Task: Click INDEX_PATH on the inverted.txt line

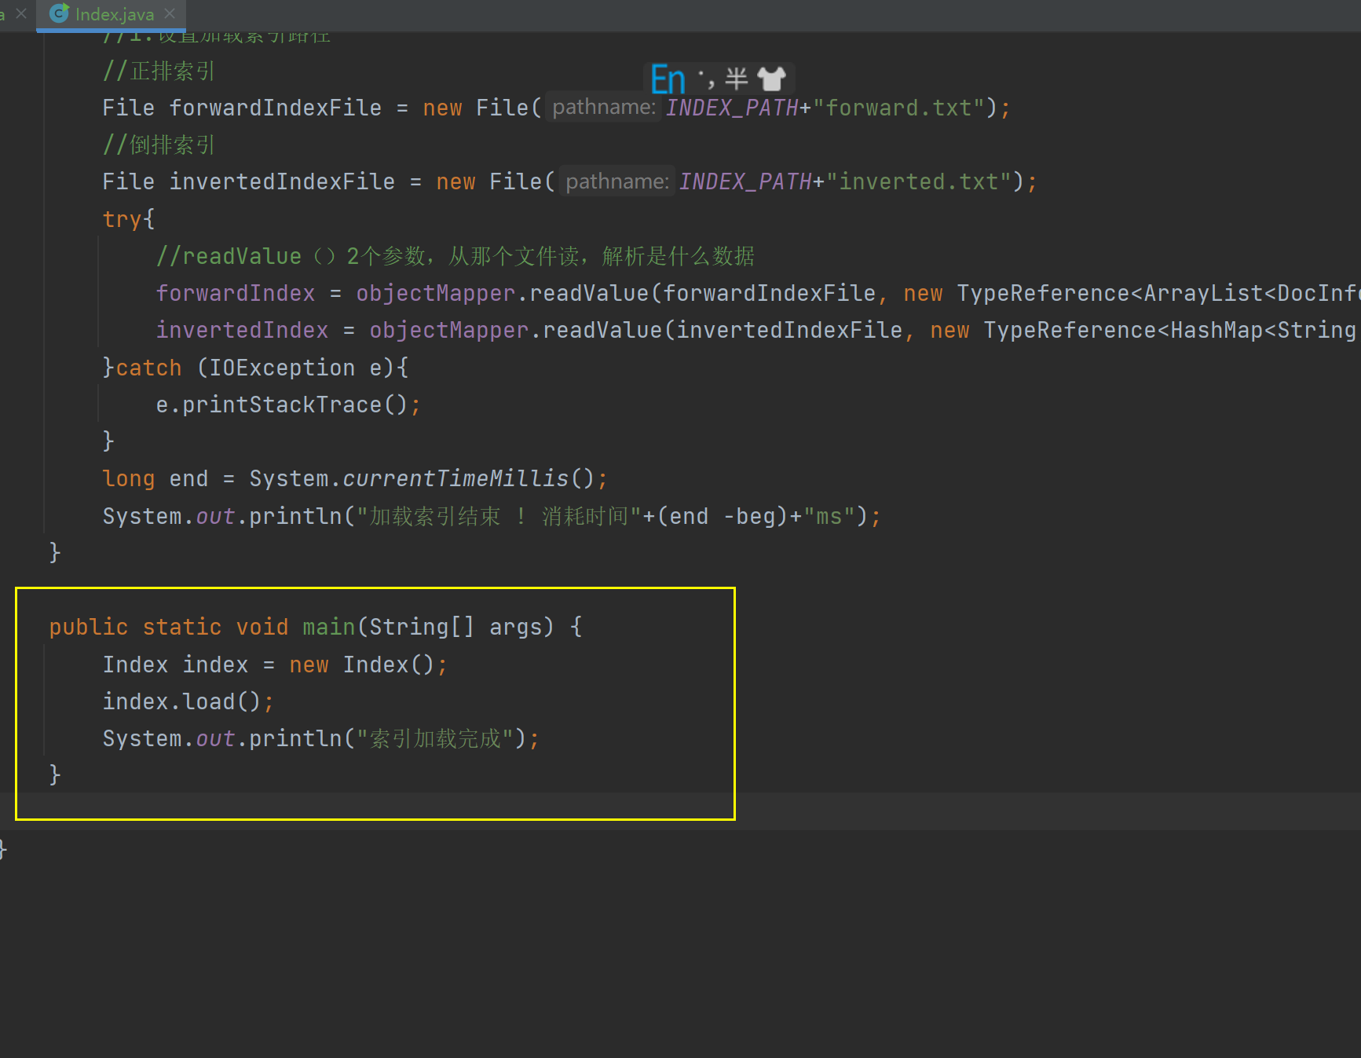Action: (x=745, y=181)
